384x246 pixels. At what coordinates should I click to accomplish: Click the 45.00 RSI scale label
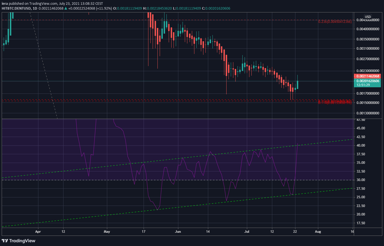click(361, 128)
